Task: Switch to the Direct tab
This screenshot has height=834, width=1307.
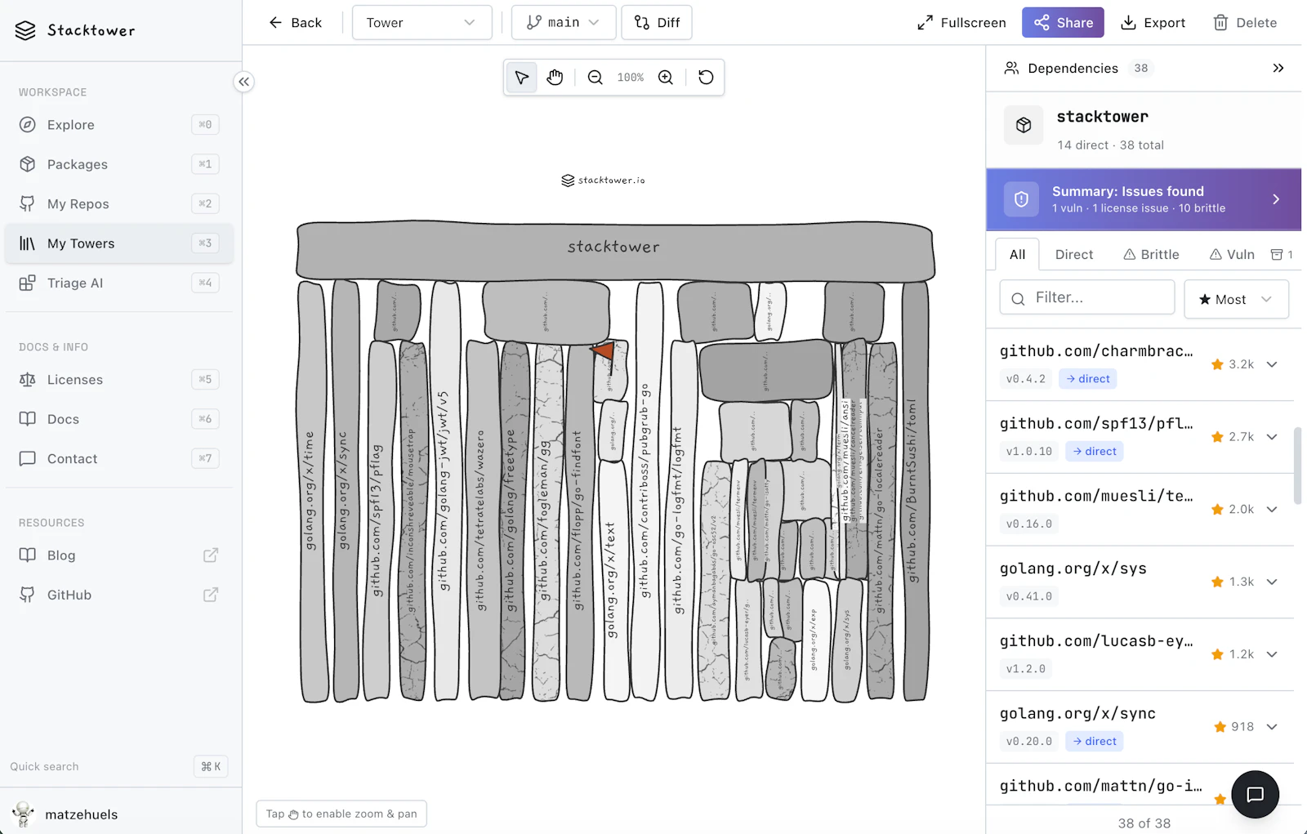Action: coord(1074,255)
